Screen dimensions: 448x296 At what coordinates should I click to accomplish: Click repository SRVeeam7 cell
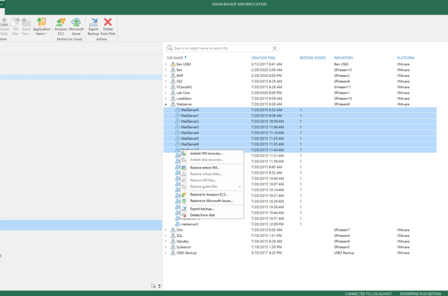tap(342, 230)
